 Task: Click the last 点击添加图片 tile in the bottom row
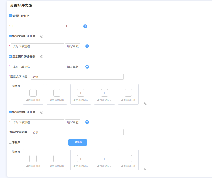click(128, 160)
